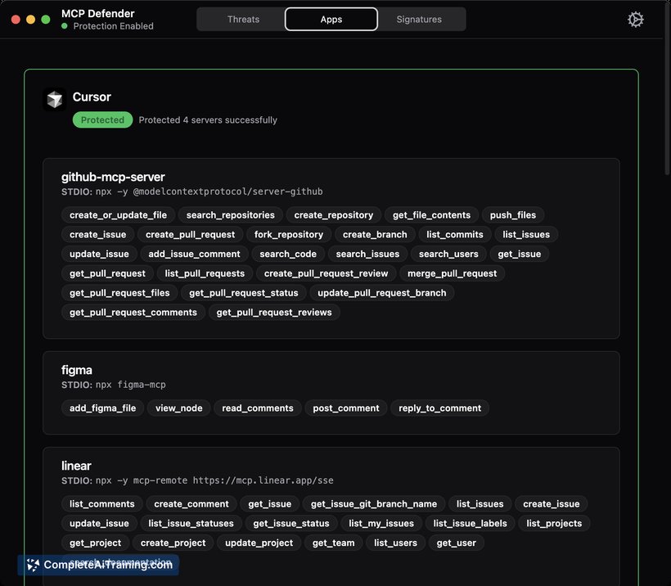Screen dimensions: 671x586
Task: Select the get_issue_status tag
Action: tap(291, 524)
